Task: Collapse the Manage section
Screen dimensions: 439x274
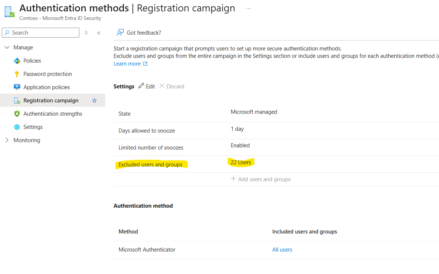Action: click(7, 47)
